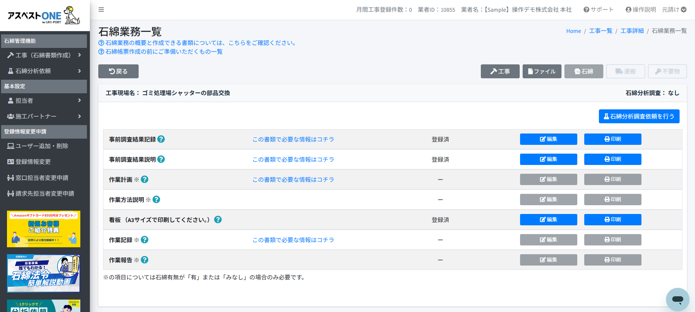Expand 担当者 sidebar menu
Image resolution: width=695 pixels, height=312 pixels.
pyautogui.click(x=44, y=101)
